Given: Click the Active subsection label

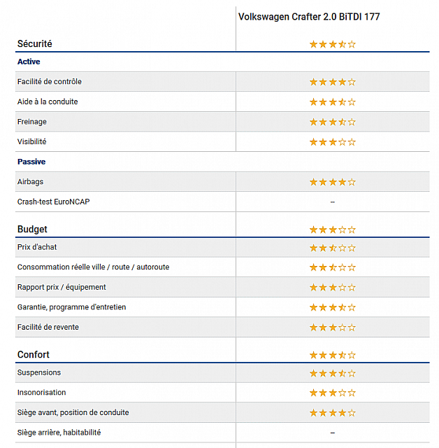Looking at the screenshot, I should click(x=29, y=62).
